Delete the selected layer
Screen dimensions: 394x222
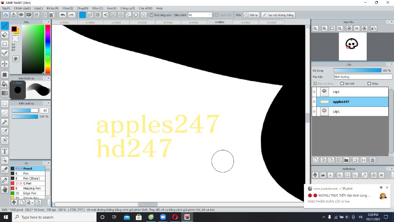point(372,160)
